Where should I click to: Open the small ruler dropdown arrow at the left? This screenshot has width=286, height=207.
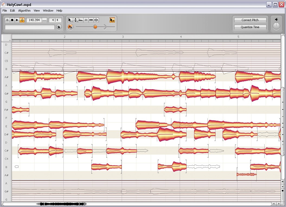(10, 41)
